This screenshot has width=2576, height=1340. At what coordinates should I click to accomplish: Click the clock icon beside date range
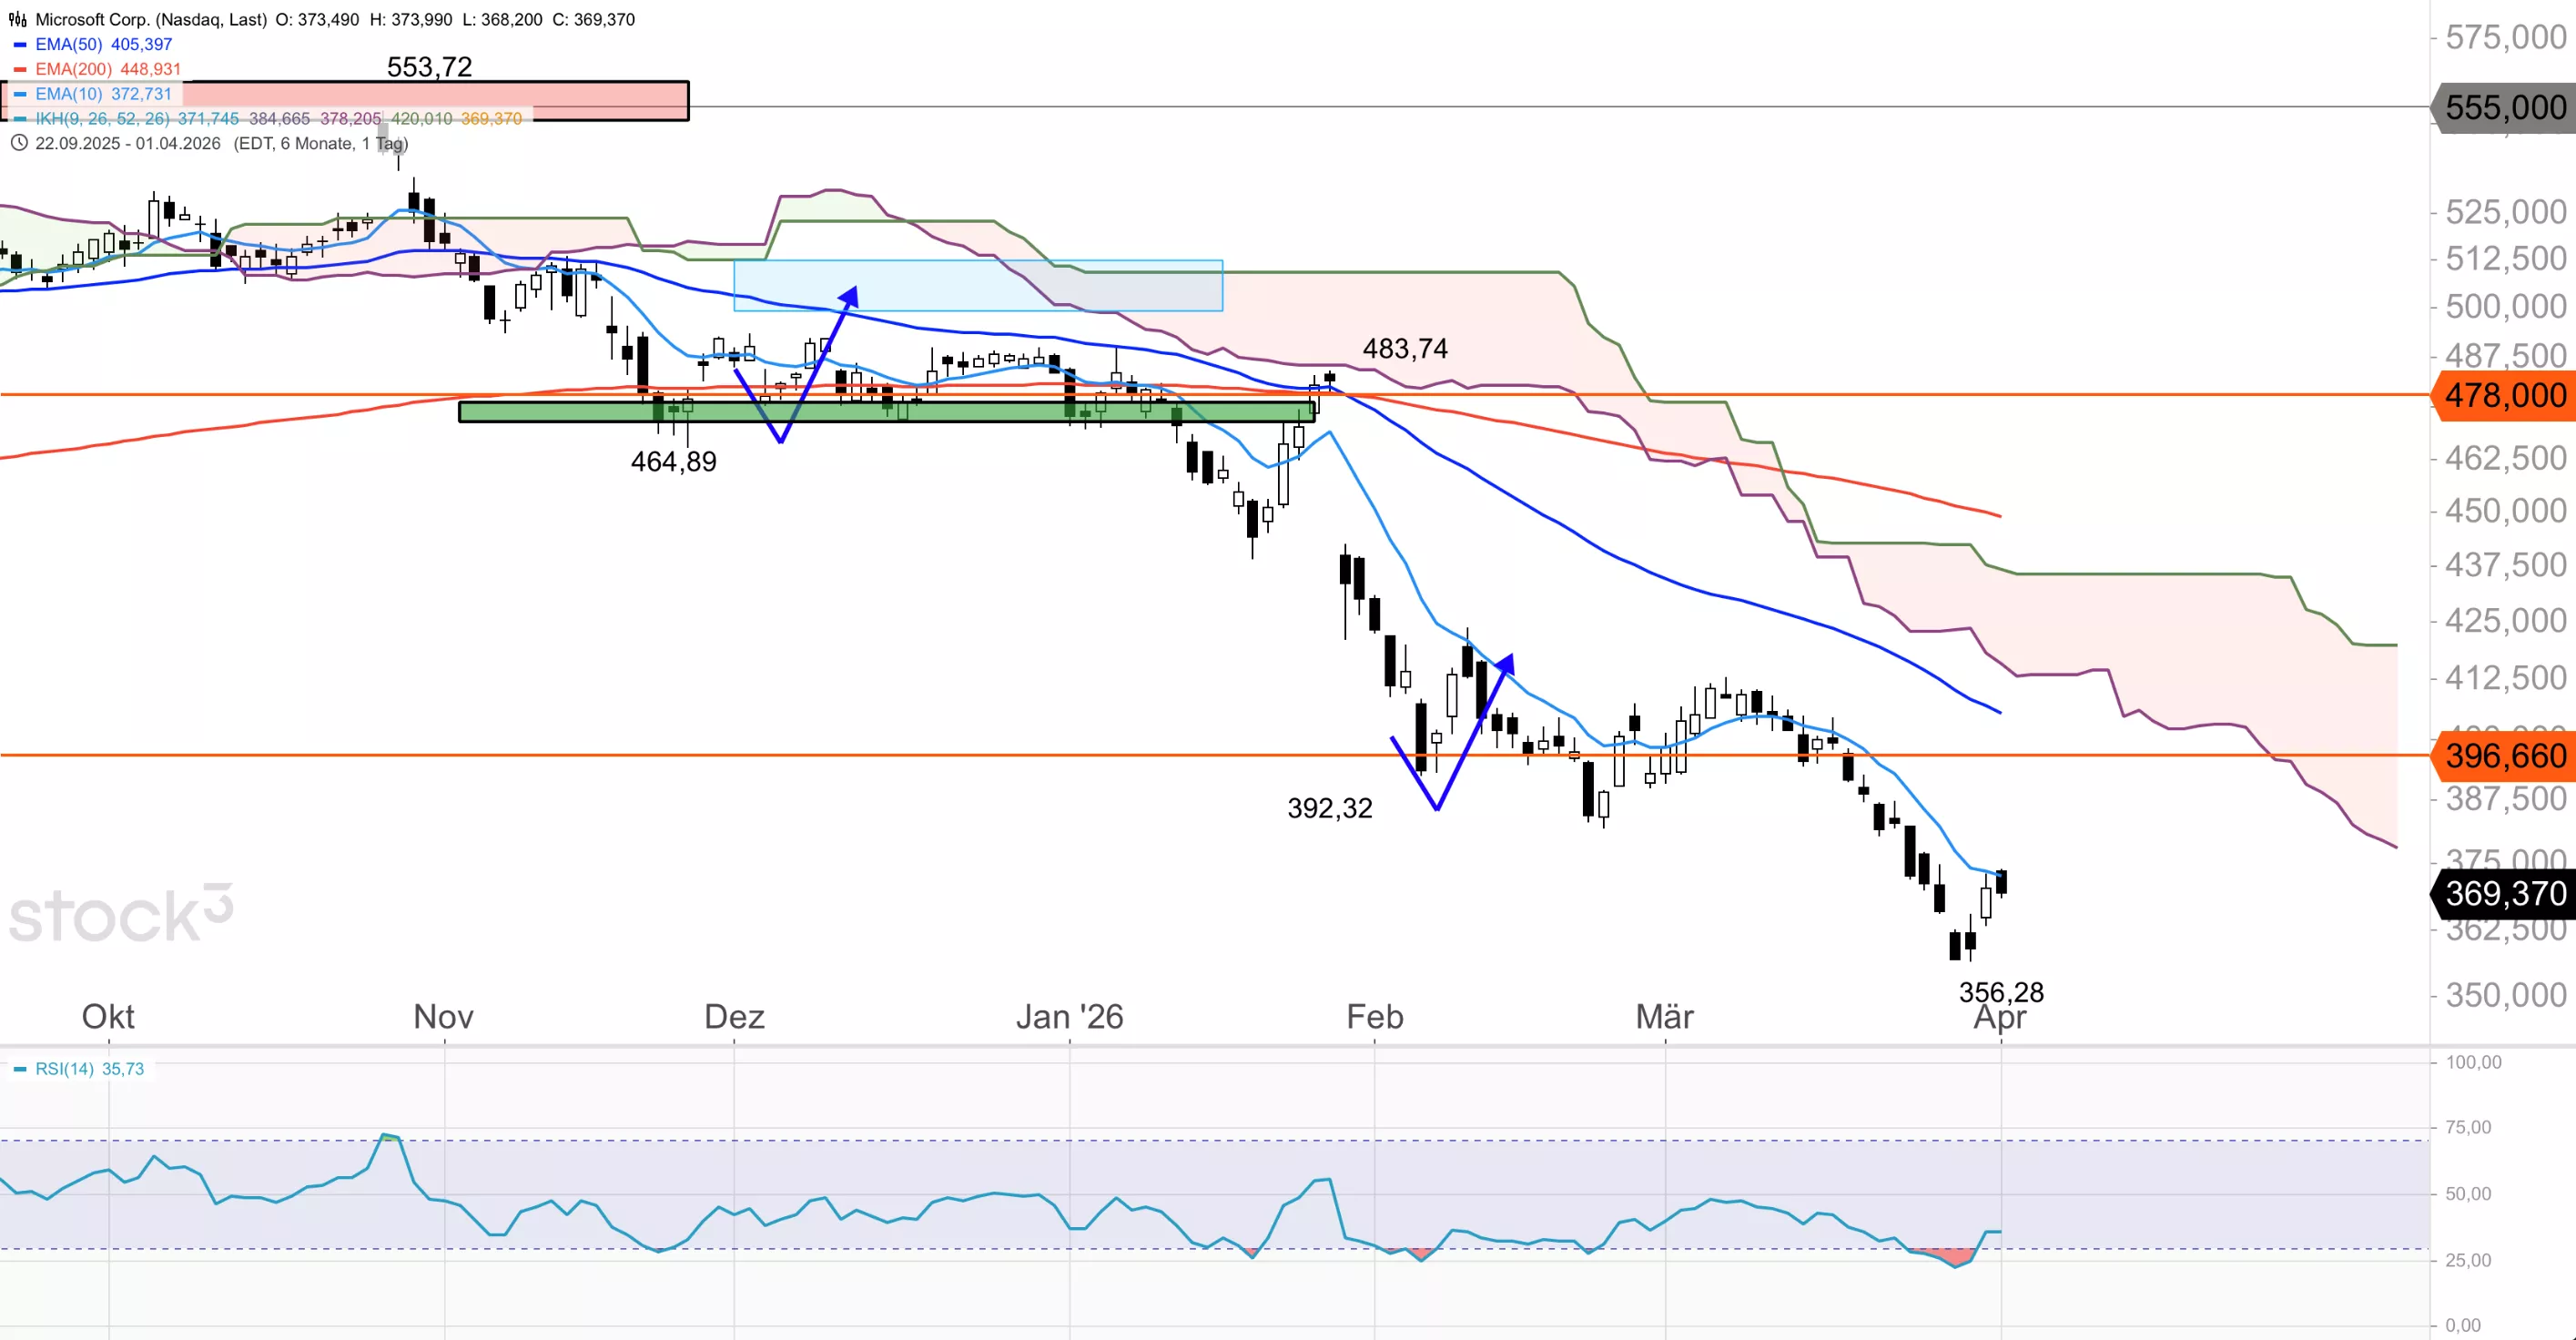point(18,143)
